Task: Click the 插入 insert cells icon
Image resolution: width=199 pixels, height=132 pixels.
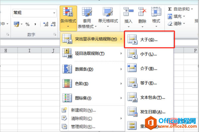Action: tap(128, 12)
